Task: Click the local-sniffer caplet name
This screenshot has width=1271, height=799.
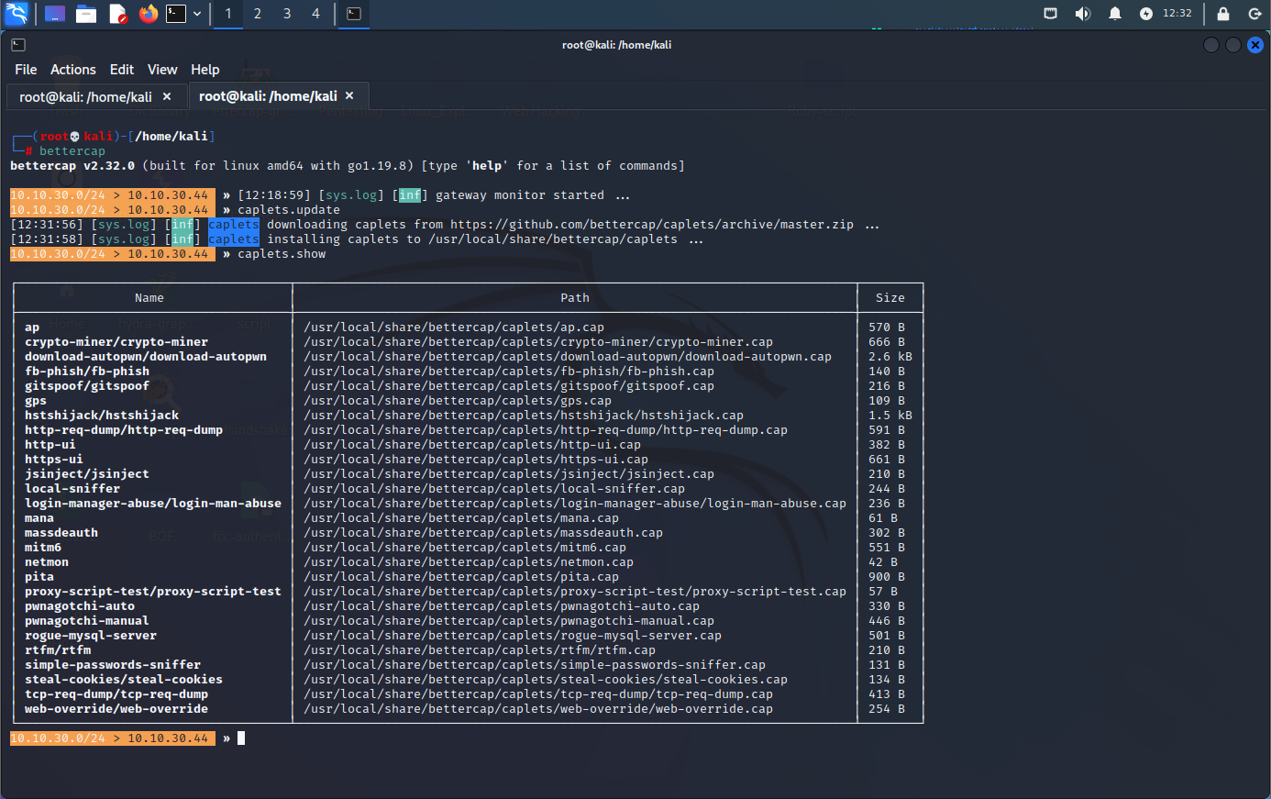Action: tap(72, 489)
